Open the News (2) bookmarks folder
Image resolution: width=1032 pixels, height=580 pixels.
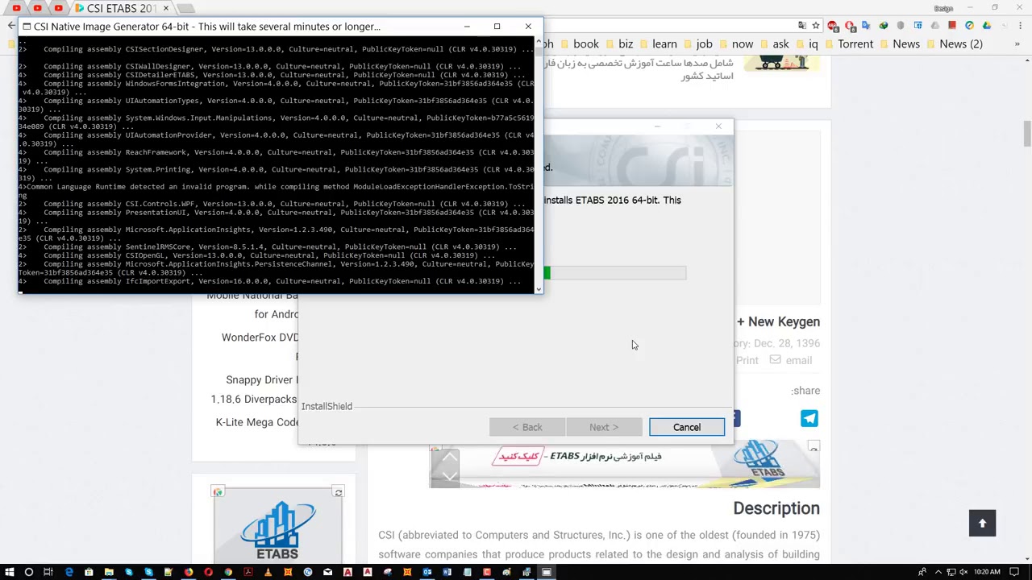pyautogui.click(x=953, y=43)
